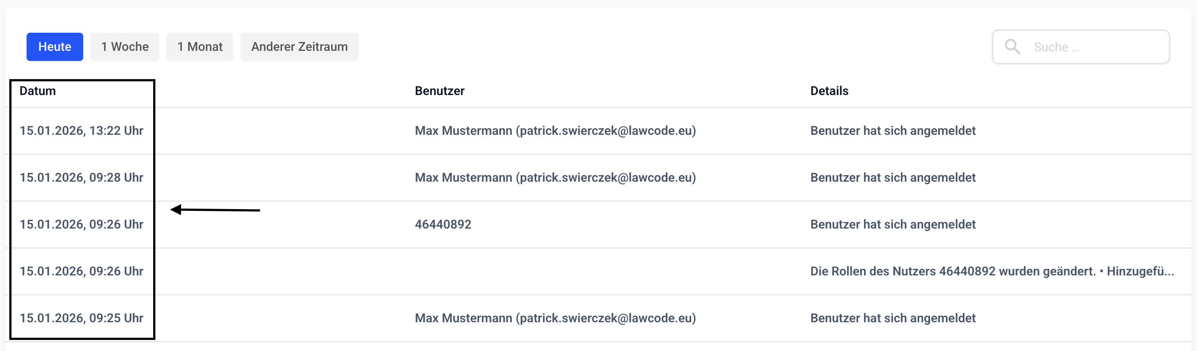Click the Details column header
The image size is (1197, 351).
829,91
